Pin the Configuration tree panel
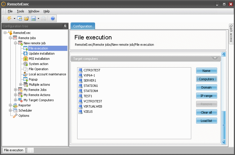Image resolution: width=235 pixels, height=155 pixels. 65,26
